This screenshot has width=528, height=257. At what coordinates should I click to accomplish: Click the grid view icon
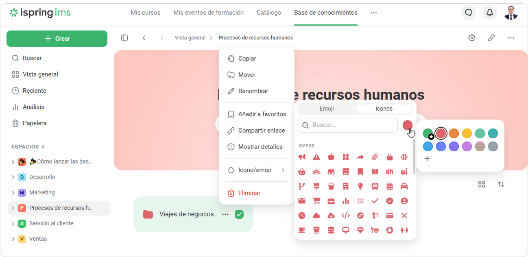point(482,184)
